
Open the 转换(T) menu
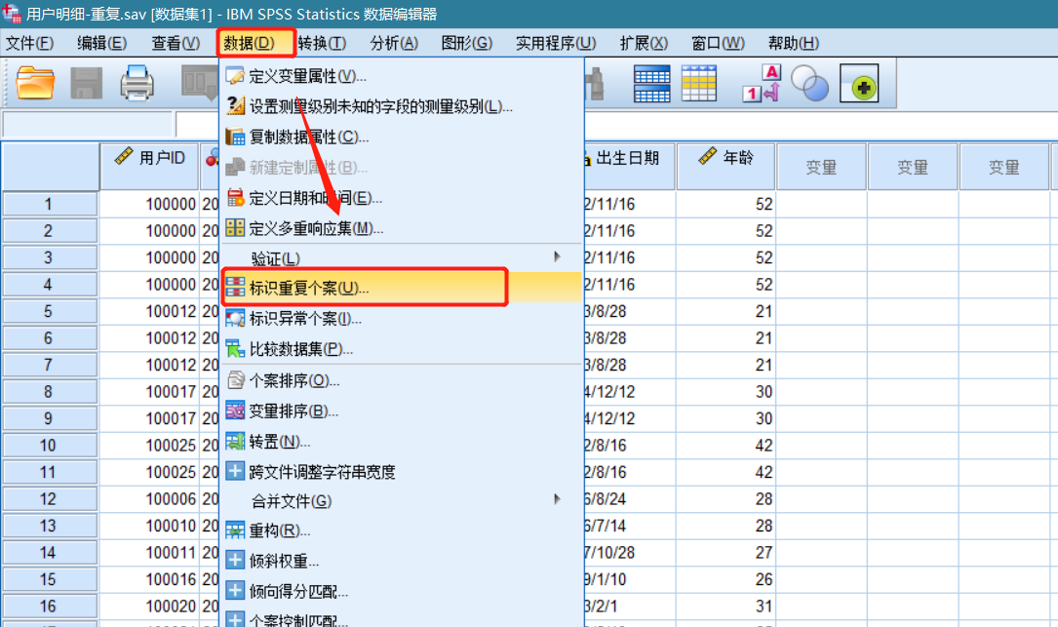click(x=322, y=43)
